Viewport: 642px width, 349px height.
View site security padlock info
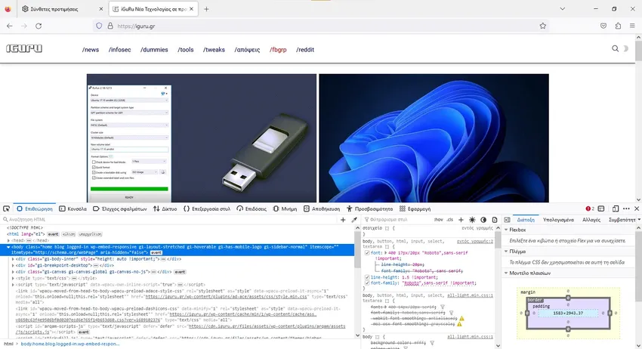click(x=110, y=26)
